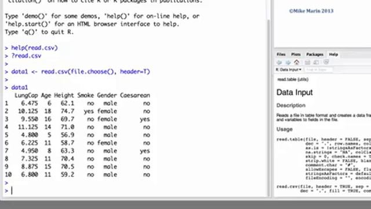Image resolution: width=371 pixels, height=209 pixels.
Task: Click the 'Description' section heading in Help
Action: click(291, 106)
